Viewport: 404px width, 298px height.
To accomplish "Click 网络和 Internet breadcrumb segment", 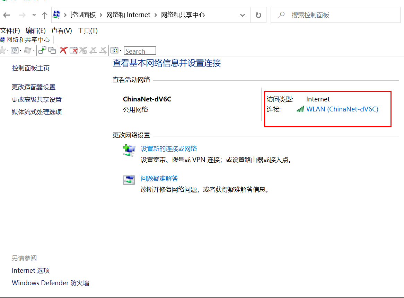I will click(128, 15).
